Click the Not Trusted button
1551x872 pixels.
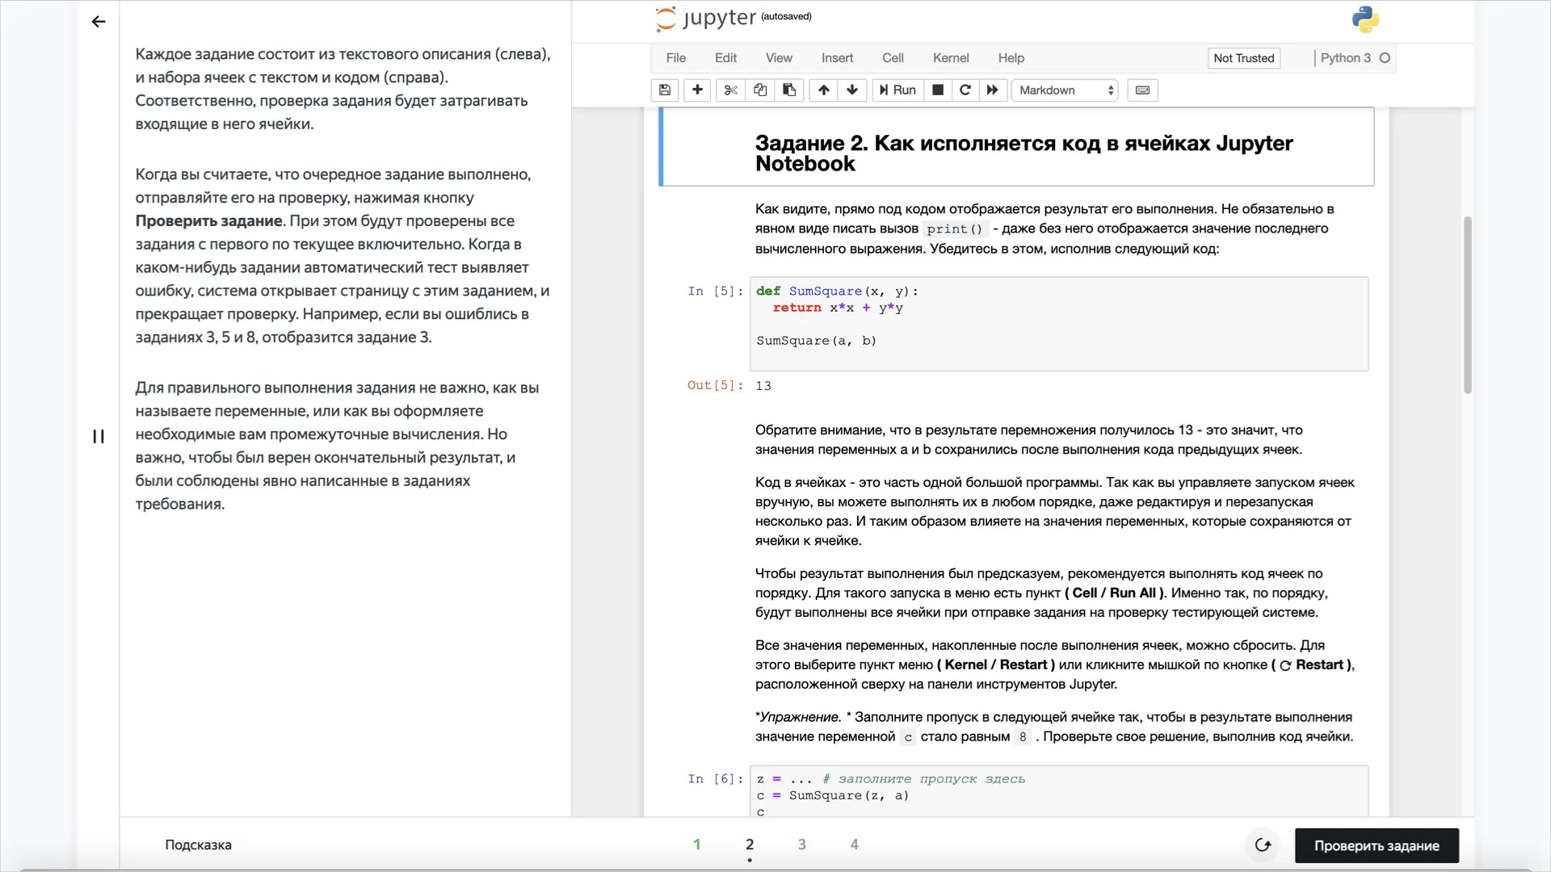(1243, 58)
